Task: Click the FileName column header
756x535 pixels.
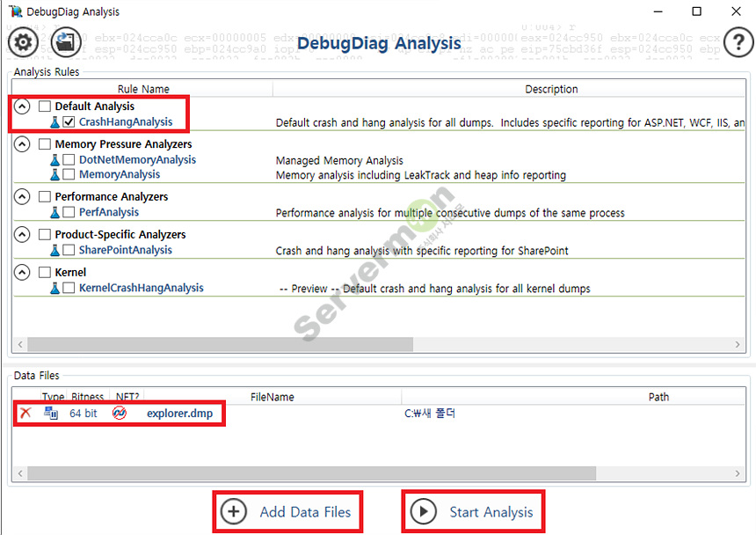Action: tap(273, 397)
